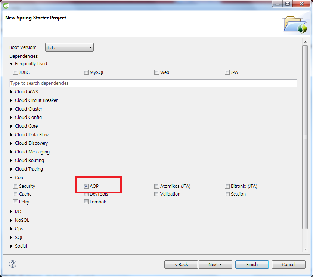Click the Spring folder wizard icon

(x=295, y=25)
